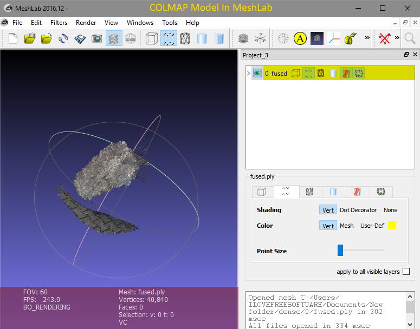Screen dimensions: 420x329
Task: Click the log panel scroll down arrow
Action: click(410, 325)
